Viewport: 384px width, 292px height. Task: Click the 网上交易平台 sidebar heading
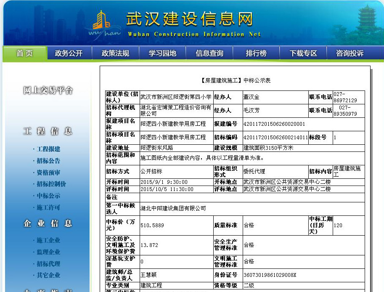[48, 90]
